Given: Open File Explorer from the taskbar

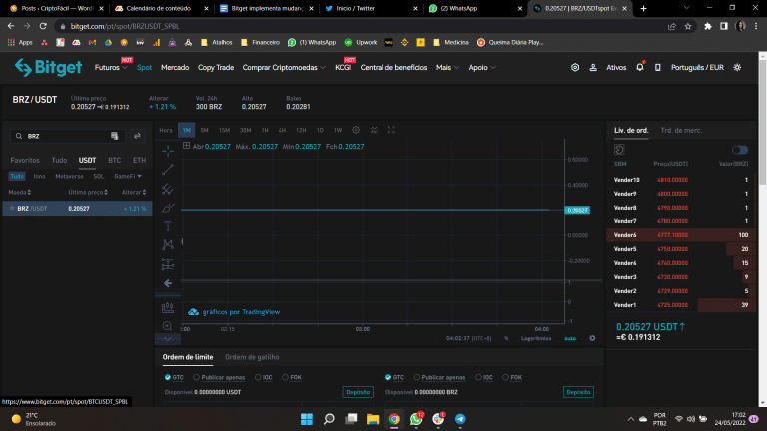Looking at the screenshot, I should pyautogui.click(x=373, y=419).
